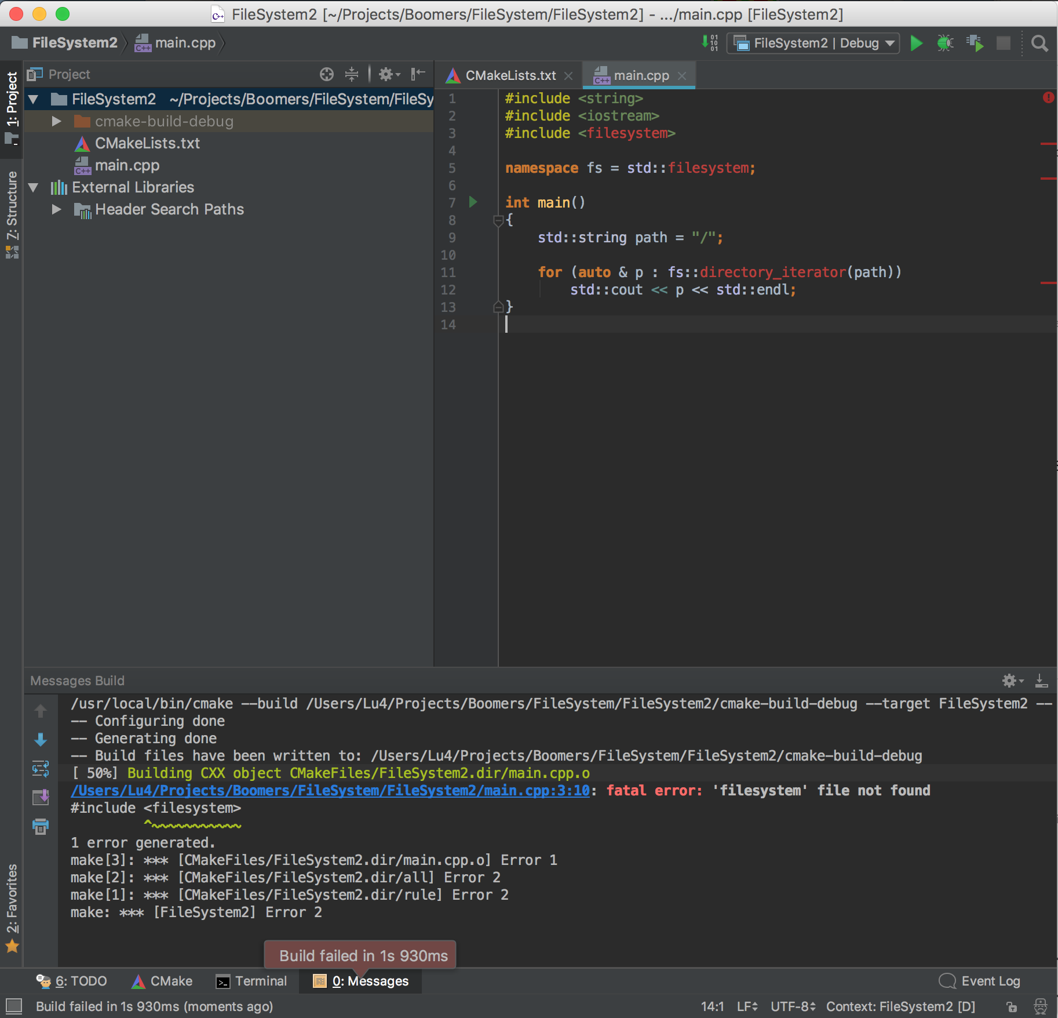Click the red error indicator in the editor
The height and width of the screenshot is (1018, 1058).
pyautogui.click(x=1048, y=97)
